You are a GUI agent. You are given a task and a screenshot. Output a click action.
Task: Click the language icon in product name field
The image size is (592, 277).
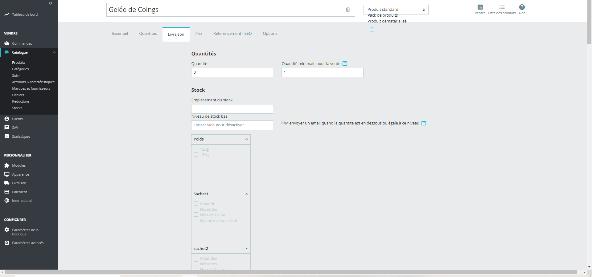[348, 10]
